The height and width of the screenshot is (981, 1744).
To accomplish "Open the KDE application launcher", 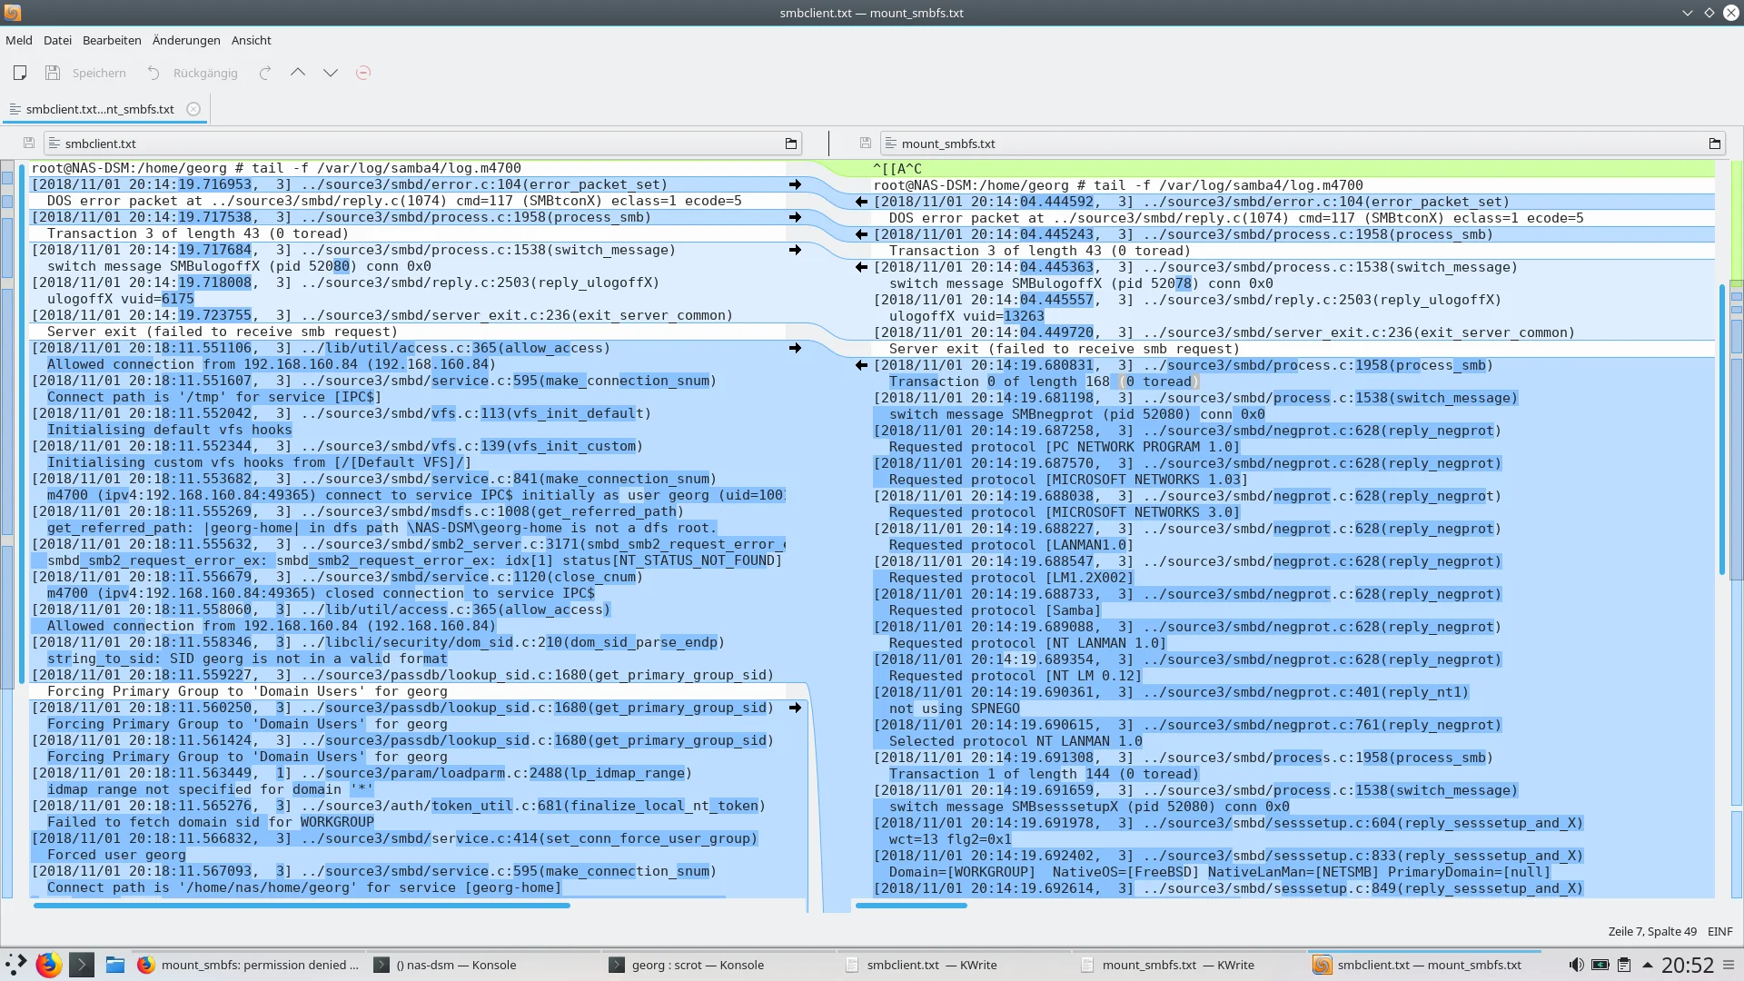I will (16, 965).
